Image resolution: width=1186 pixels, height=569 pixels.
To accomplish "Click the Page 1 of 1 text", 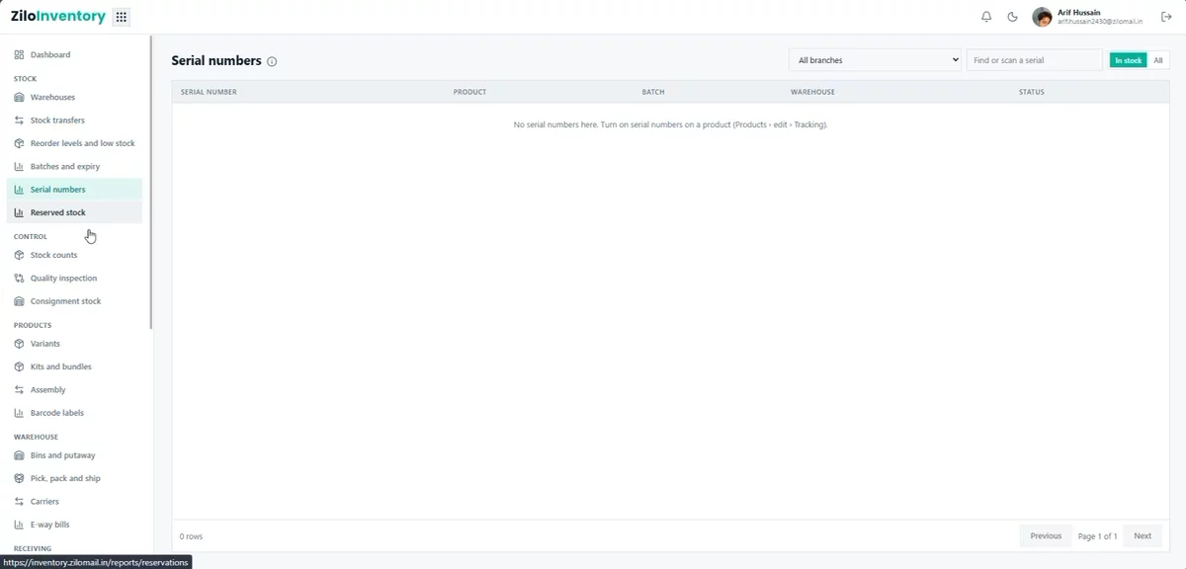I will point(1098,536).
